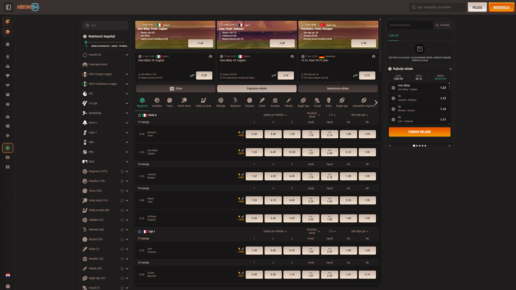The width and height of the screenshot is (516, 290).
Task: Open Povećanje kvota boost entry in sidebar
Action: tap(105, 64)
